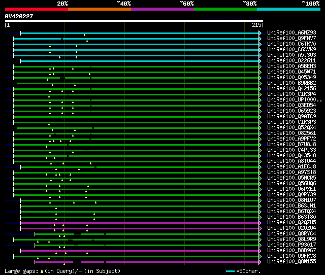Click the AV420227 query name label
The height and width of the screenshot is (275, 325).
click(19, 16)
